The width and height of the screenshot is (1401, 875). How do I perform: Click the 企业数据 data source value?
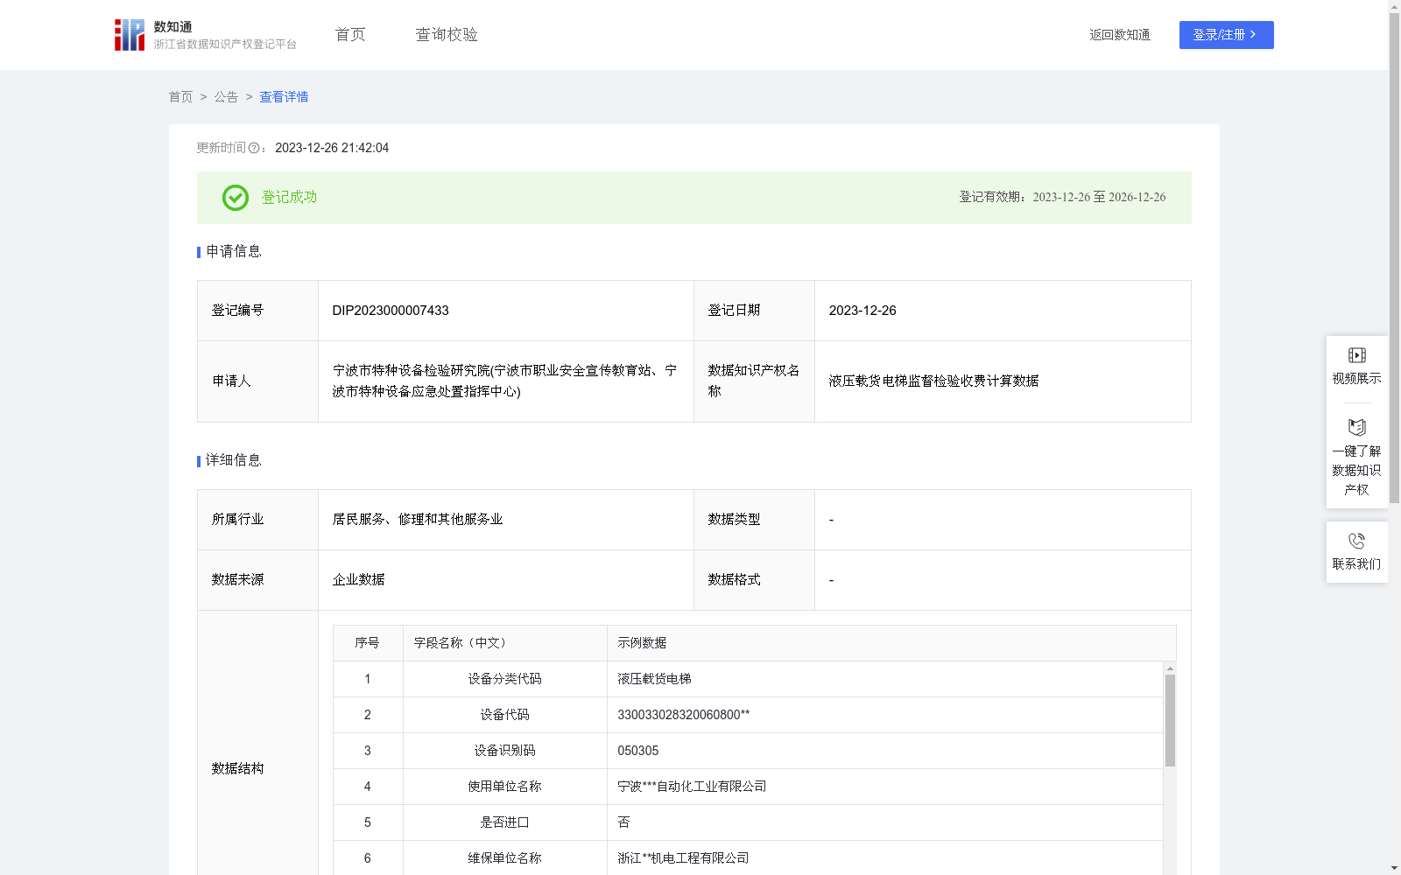tap(359, 580)
